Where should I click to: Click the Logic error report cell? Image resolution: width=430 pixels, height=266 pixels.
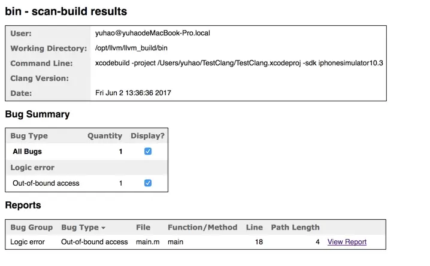pos(28,242)
